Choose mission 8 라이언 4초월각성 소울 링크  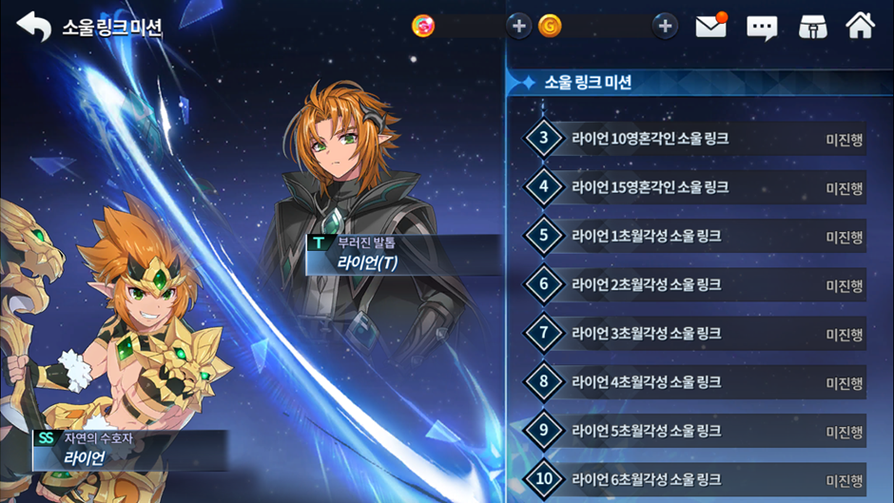coord(695,381)
